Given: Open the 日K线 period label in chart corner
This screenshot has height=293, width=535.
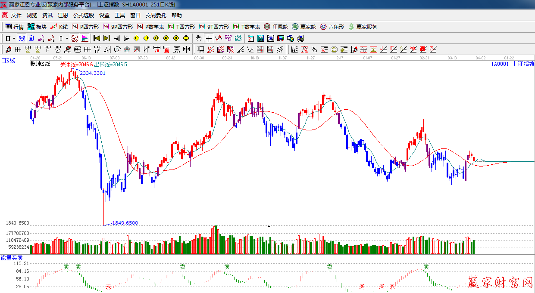Looking at the screenshot, I should 8,61.
